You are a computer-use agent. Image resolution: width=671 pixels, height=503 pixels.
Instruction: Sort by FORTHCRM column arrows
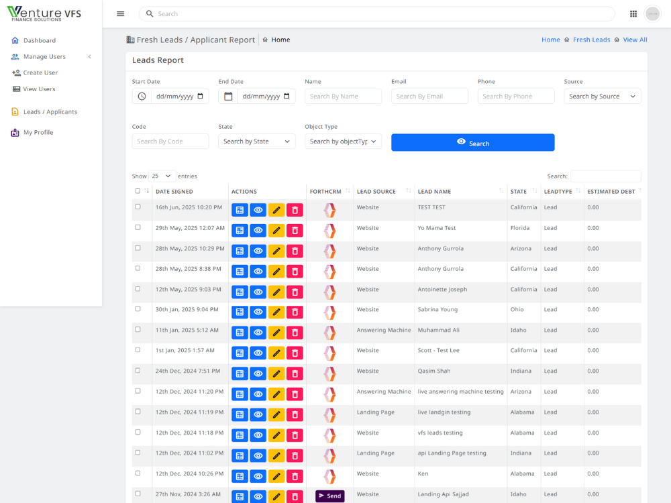coord(348,190)
